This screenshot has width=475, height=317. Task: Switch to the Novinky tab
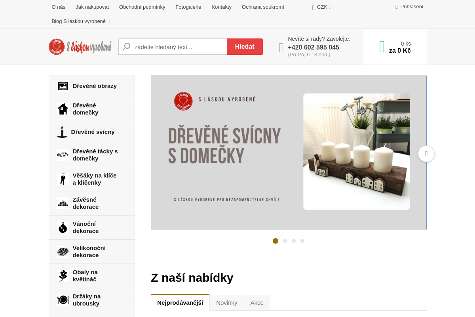[227, 303]
